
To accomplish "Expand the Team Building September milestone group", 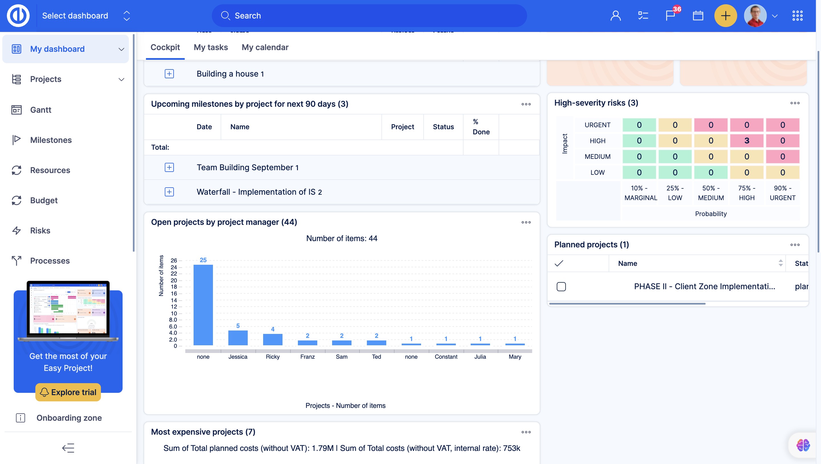I will [x=169, y=167].
